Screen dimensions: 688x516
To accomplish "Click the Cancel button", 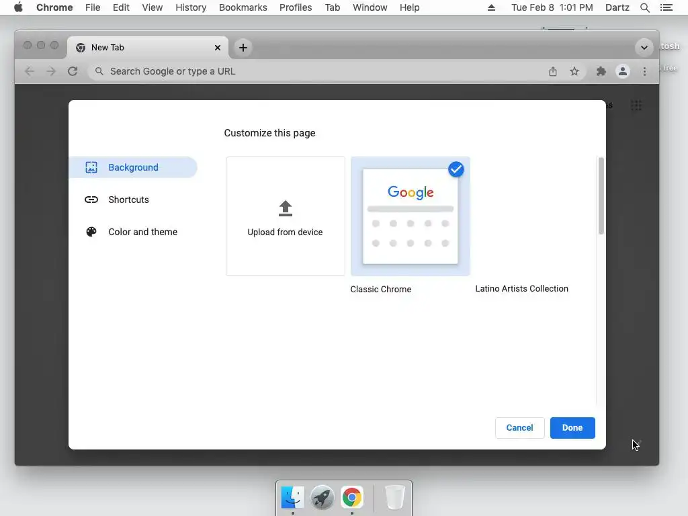I will pyautogui.click(x=519, y=428).
